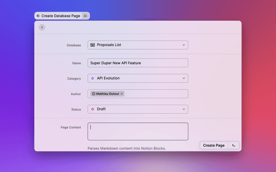276x172 pixels.
Task: Click the Create Page button
Action: click(213, 145)
